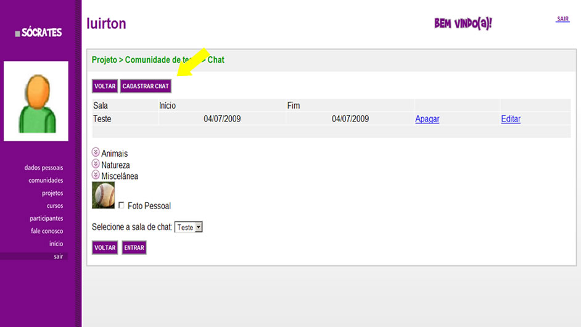The width and height of the screenshot is (581, 327).
Task: Click the bottom Voltar button
Action: click(105, 248)
